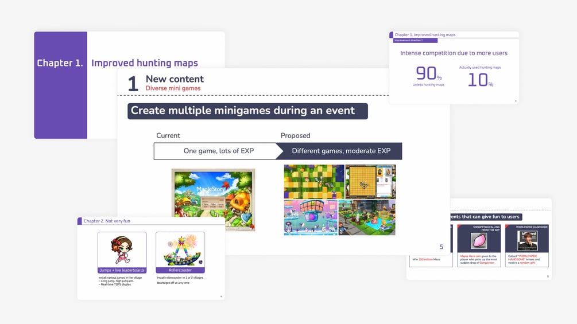Click the 'Maple Hero coin given to the player' description
577x324 pixels.
[x=478, y=259]
